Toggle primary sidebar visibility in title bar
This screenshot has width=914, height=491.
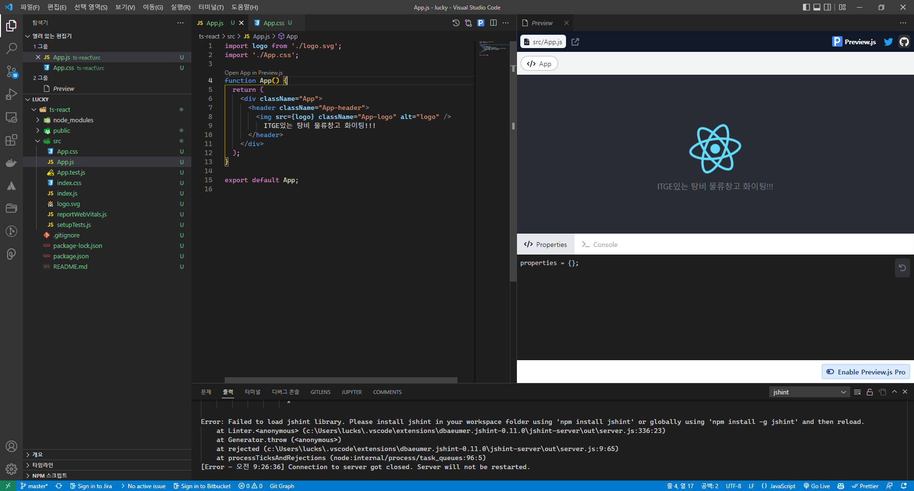tap(806, 7)
